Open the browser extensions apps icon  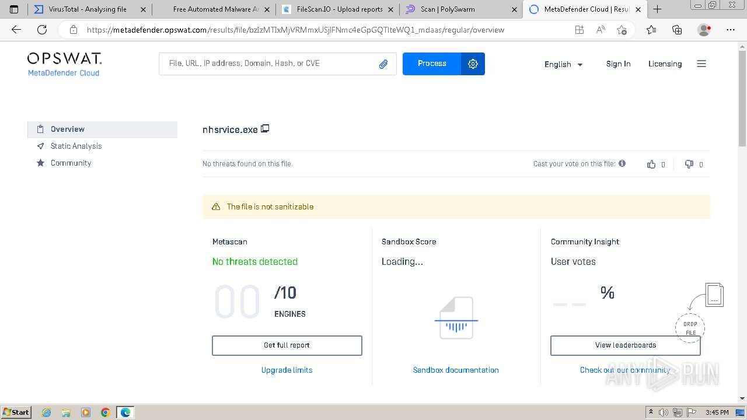(x=579, y=30)
